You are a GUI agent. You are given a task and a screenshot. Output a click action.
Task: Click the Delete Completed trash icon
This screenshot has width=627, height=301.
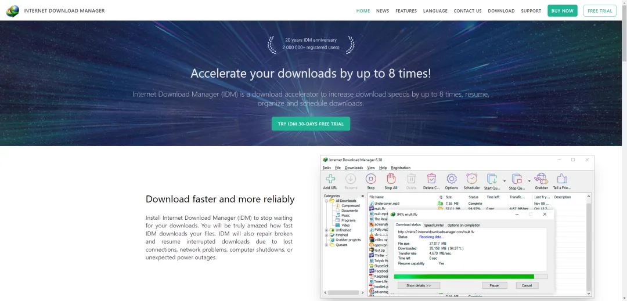tap(431, 179)
